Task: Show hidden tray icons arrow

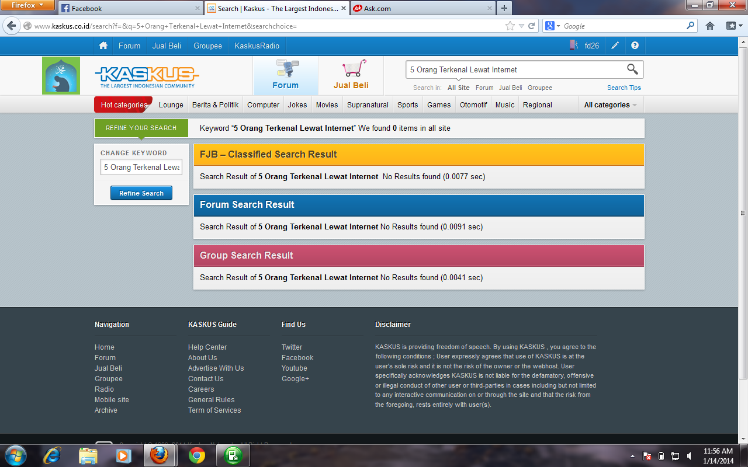Action: point(632,456)
